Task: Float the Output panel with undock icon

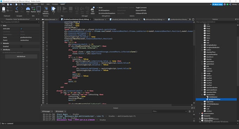Action: click(192, 108)
